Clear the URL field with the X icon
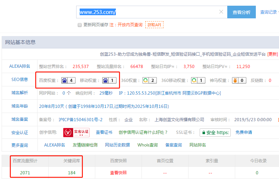 (x=221, y=12)
